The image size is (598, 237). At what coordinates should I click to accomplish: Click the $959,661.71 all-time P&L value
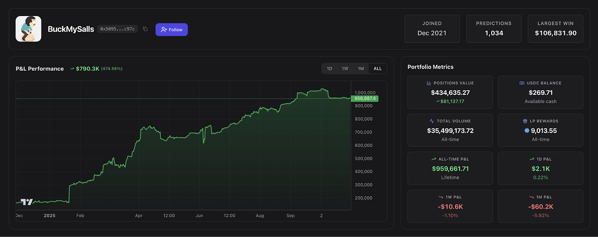pyautogui.click(x=450, y=169)
